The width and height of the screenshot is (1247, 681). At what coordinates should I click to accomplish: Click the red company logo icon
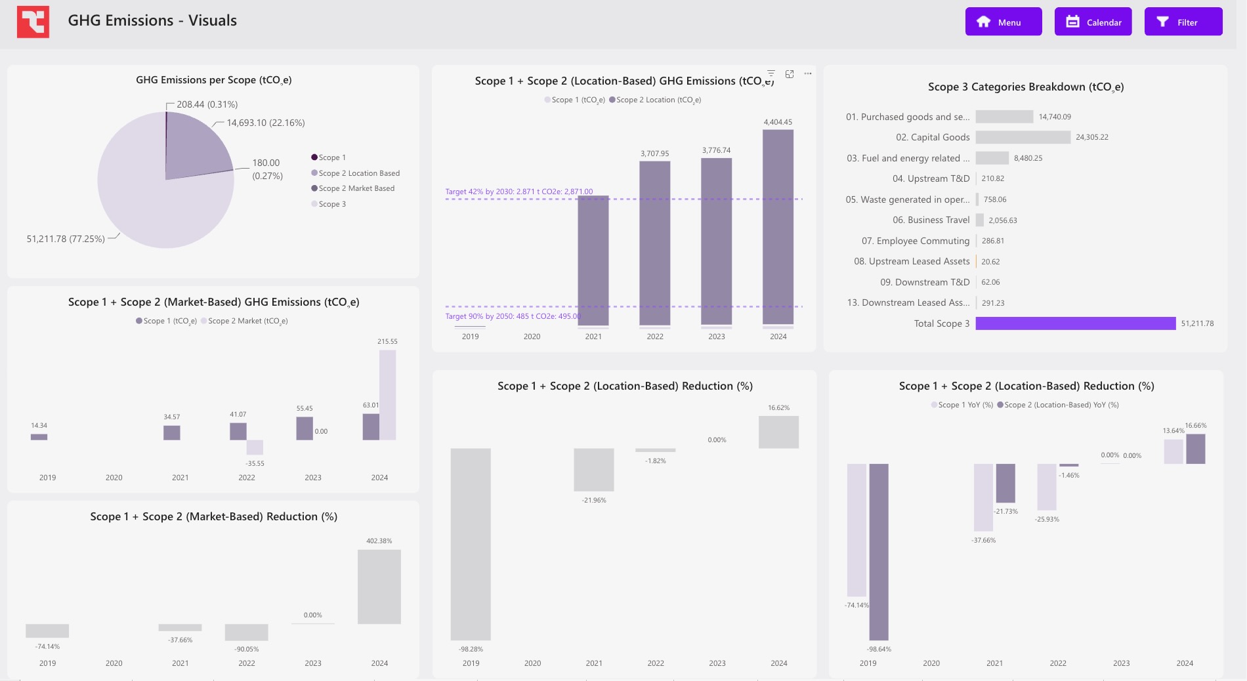pos(33,22)
